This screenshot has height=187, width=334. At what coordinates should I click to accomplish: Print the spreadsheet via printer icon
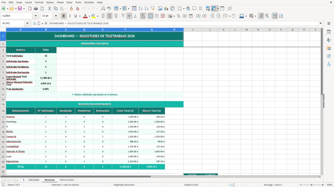click(36, 9)
